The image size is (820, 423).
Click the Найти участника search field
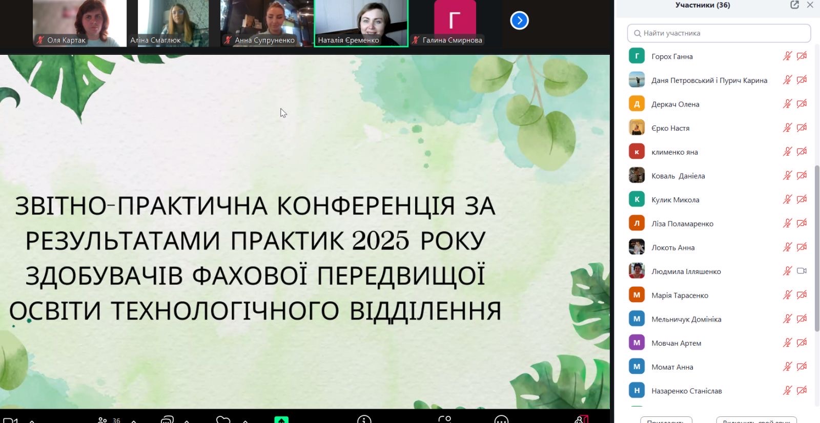pos(719,33)
